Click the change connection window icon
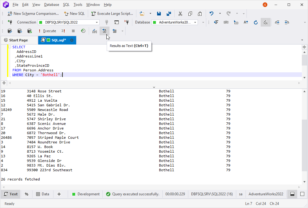 (x=117, y=22)
